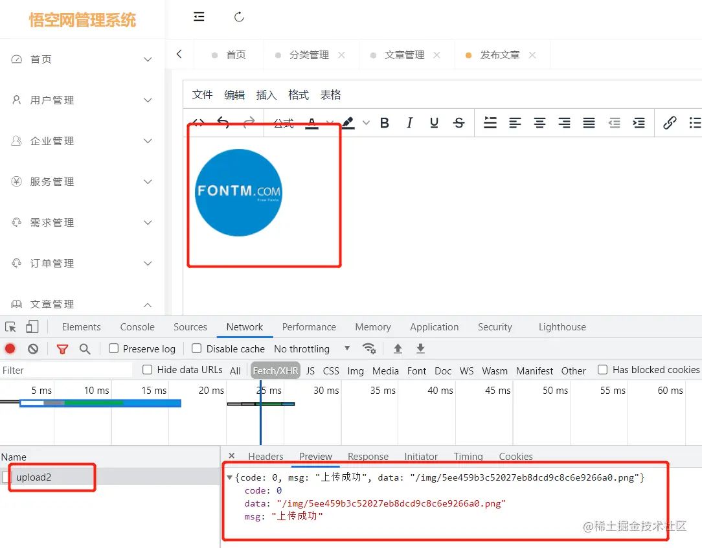Import a HAR file with the upload arrow
Image resolution: width=702 pixels, height=548 pixels.
pos(398,348)
